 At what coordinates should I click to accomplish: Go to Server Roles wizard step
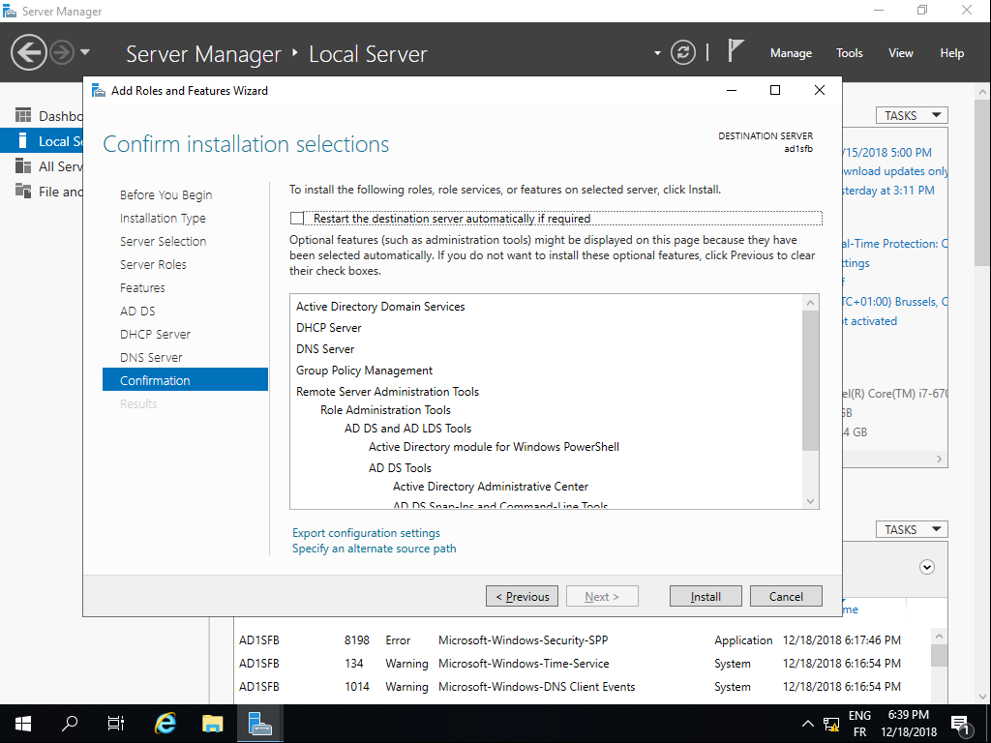pos(153,264)
